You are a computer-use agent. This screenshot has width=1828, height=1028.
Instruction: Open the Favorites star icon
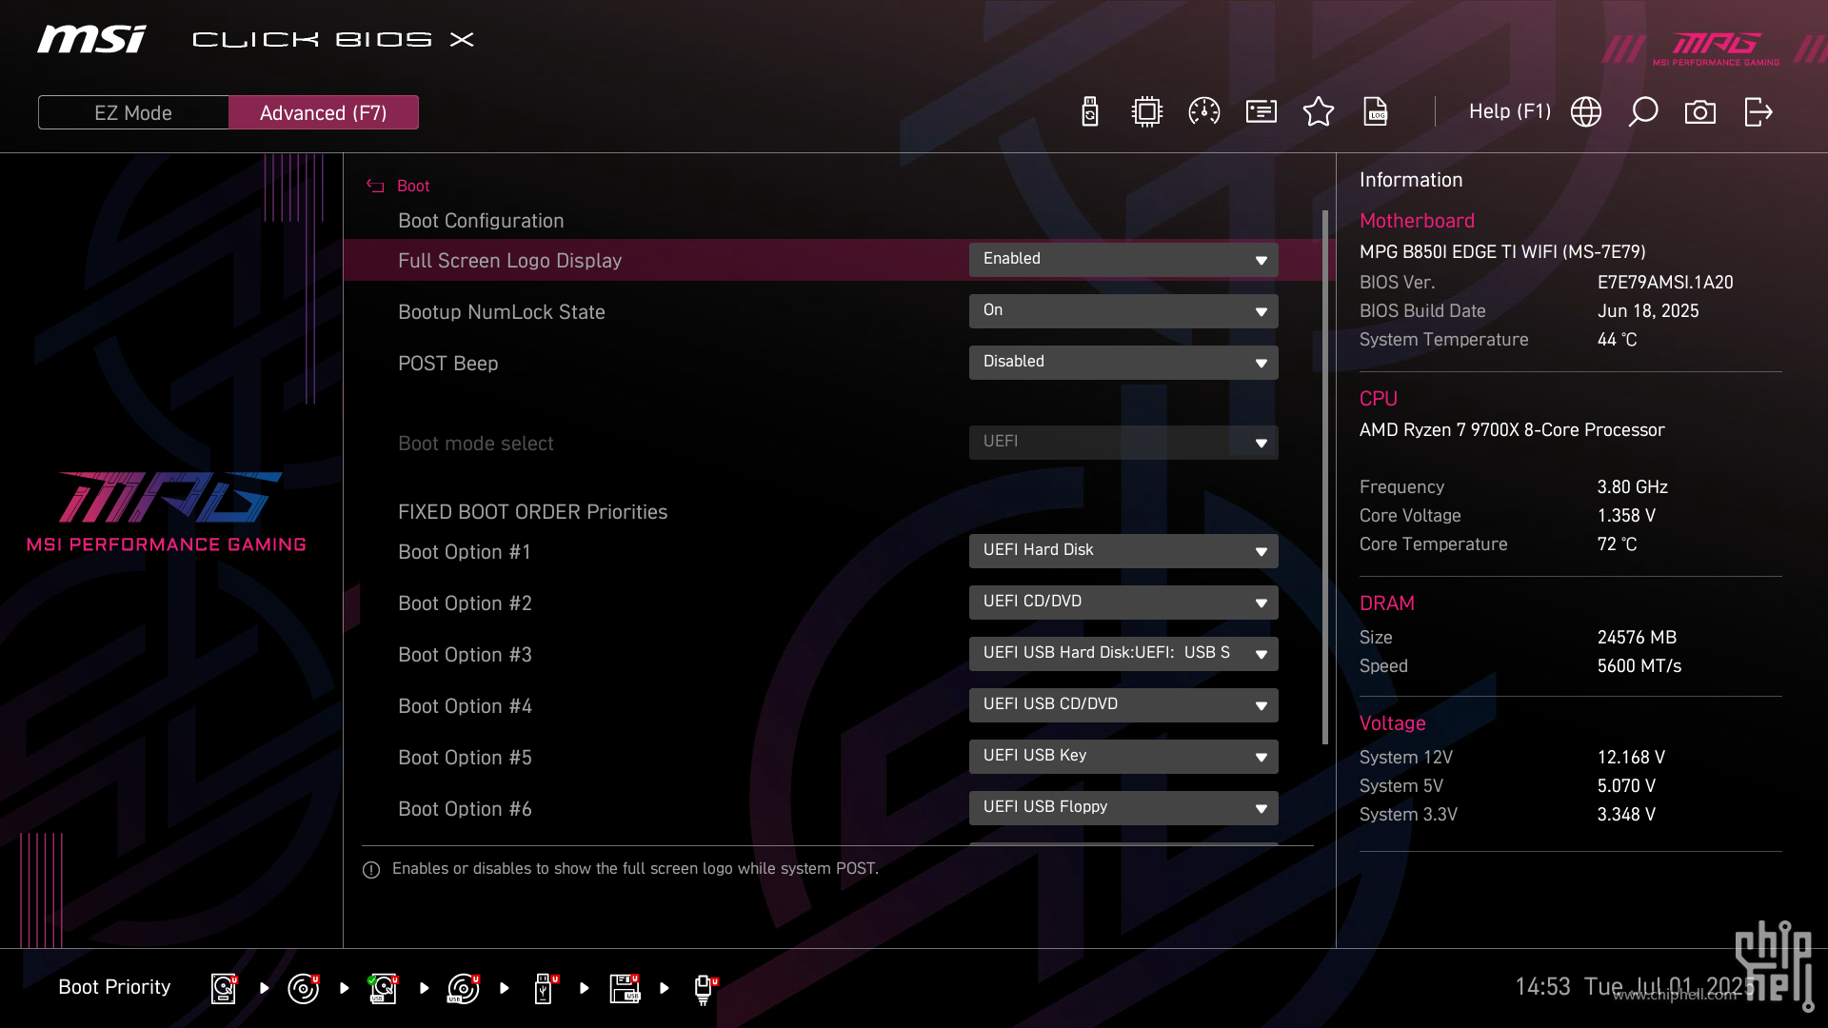(1319, 112)
